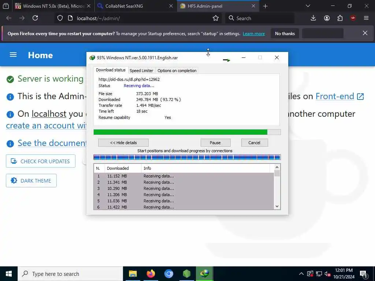The width and height of the screenshot is (375, 281).
Task: Open Firefox from the taskbar
Action: [151, 274]
